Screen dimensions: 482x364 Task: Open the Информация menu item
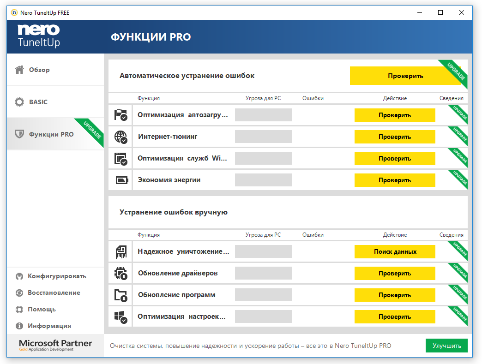[x=43, y=326]
